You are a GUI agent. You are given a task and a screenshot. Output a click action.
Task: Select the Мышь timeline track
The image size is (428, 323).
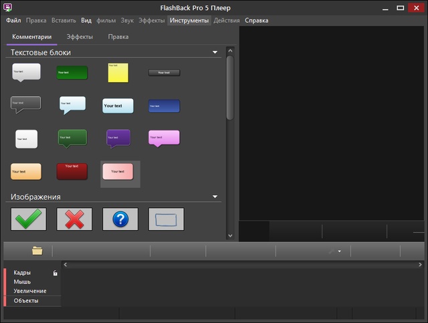[x=22, y=282]
